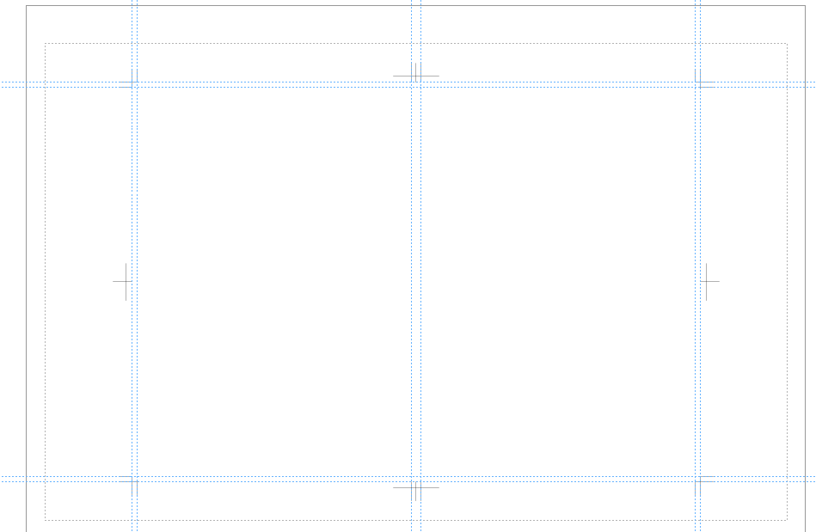Select the right registration cross mark

pyautogui.click(x=710, y=282)
